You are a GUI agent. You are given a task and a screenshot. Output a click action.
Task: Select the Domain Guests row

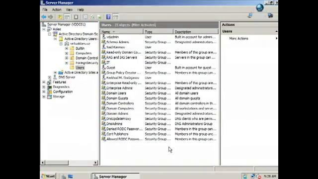click(159, 98)
